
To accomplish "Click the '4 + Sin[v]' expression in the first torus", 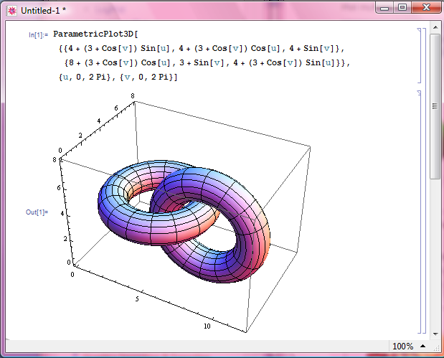I will pyautogui.click(x=312, y=49).
